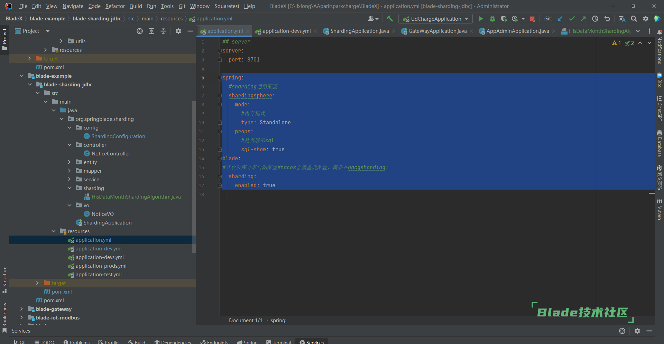Open the Profiler tool window

[109, 342]
